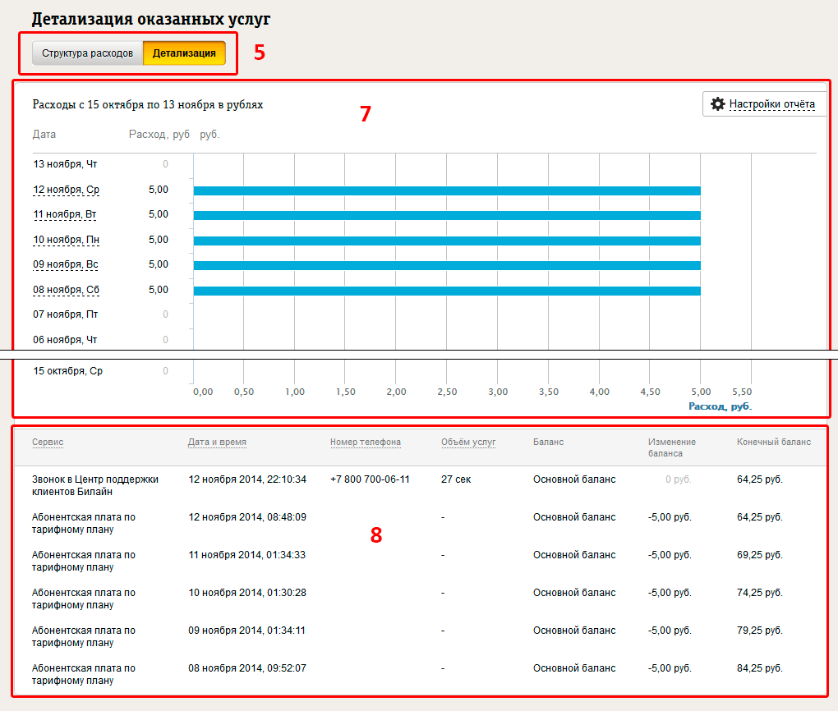Image resolution: width=838 pixels, height=711 pixels.
Task: Click the gear icon beside Настройки отчёта
Action: (718, 104)
